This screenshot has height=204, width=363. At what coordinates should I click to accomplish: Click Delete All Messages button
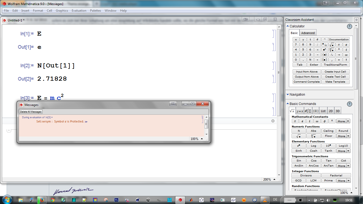(31, 112)
